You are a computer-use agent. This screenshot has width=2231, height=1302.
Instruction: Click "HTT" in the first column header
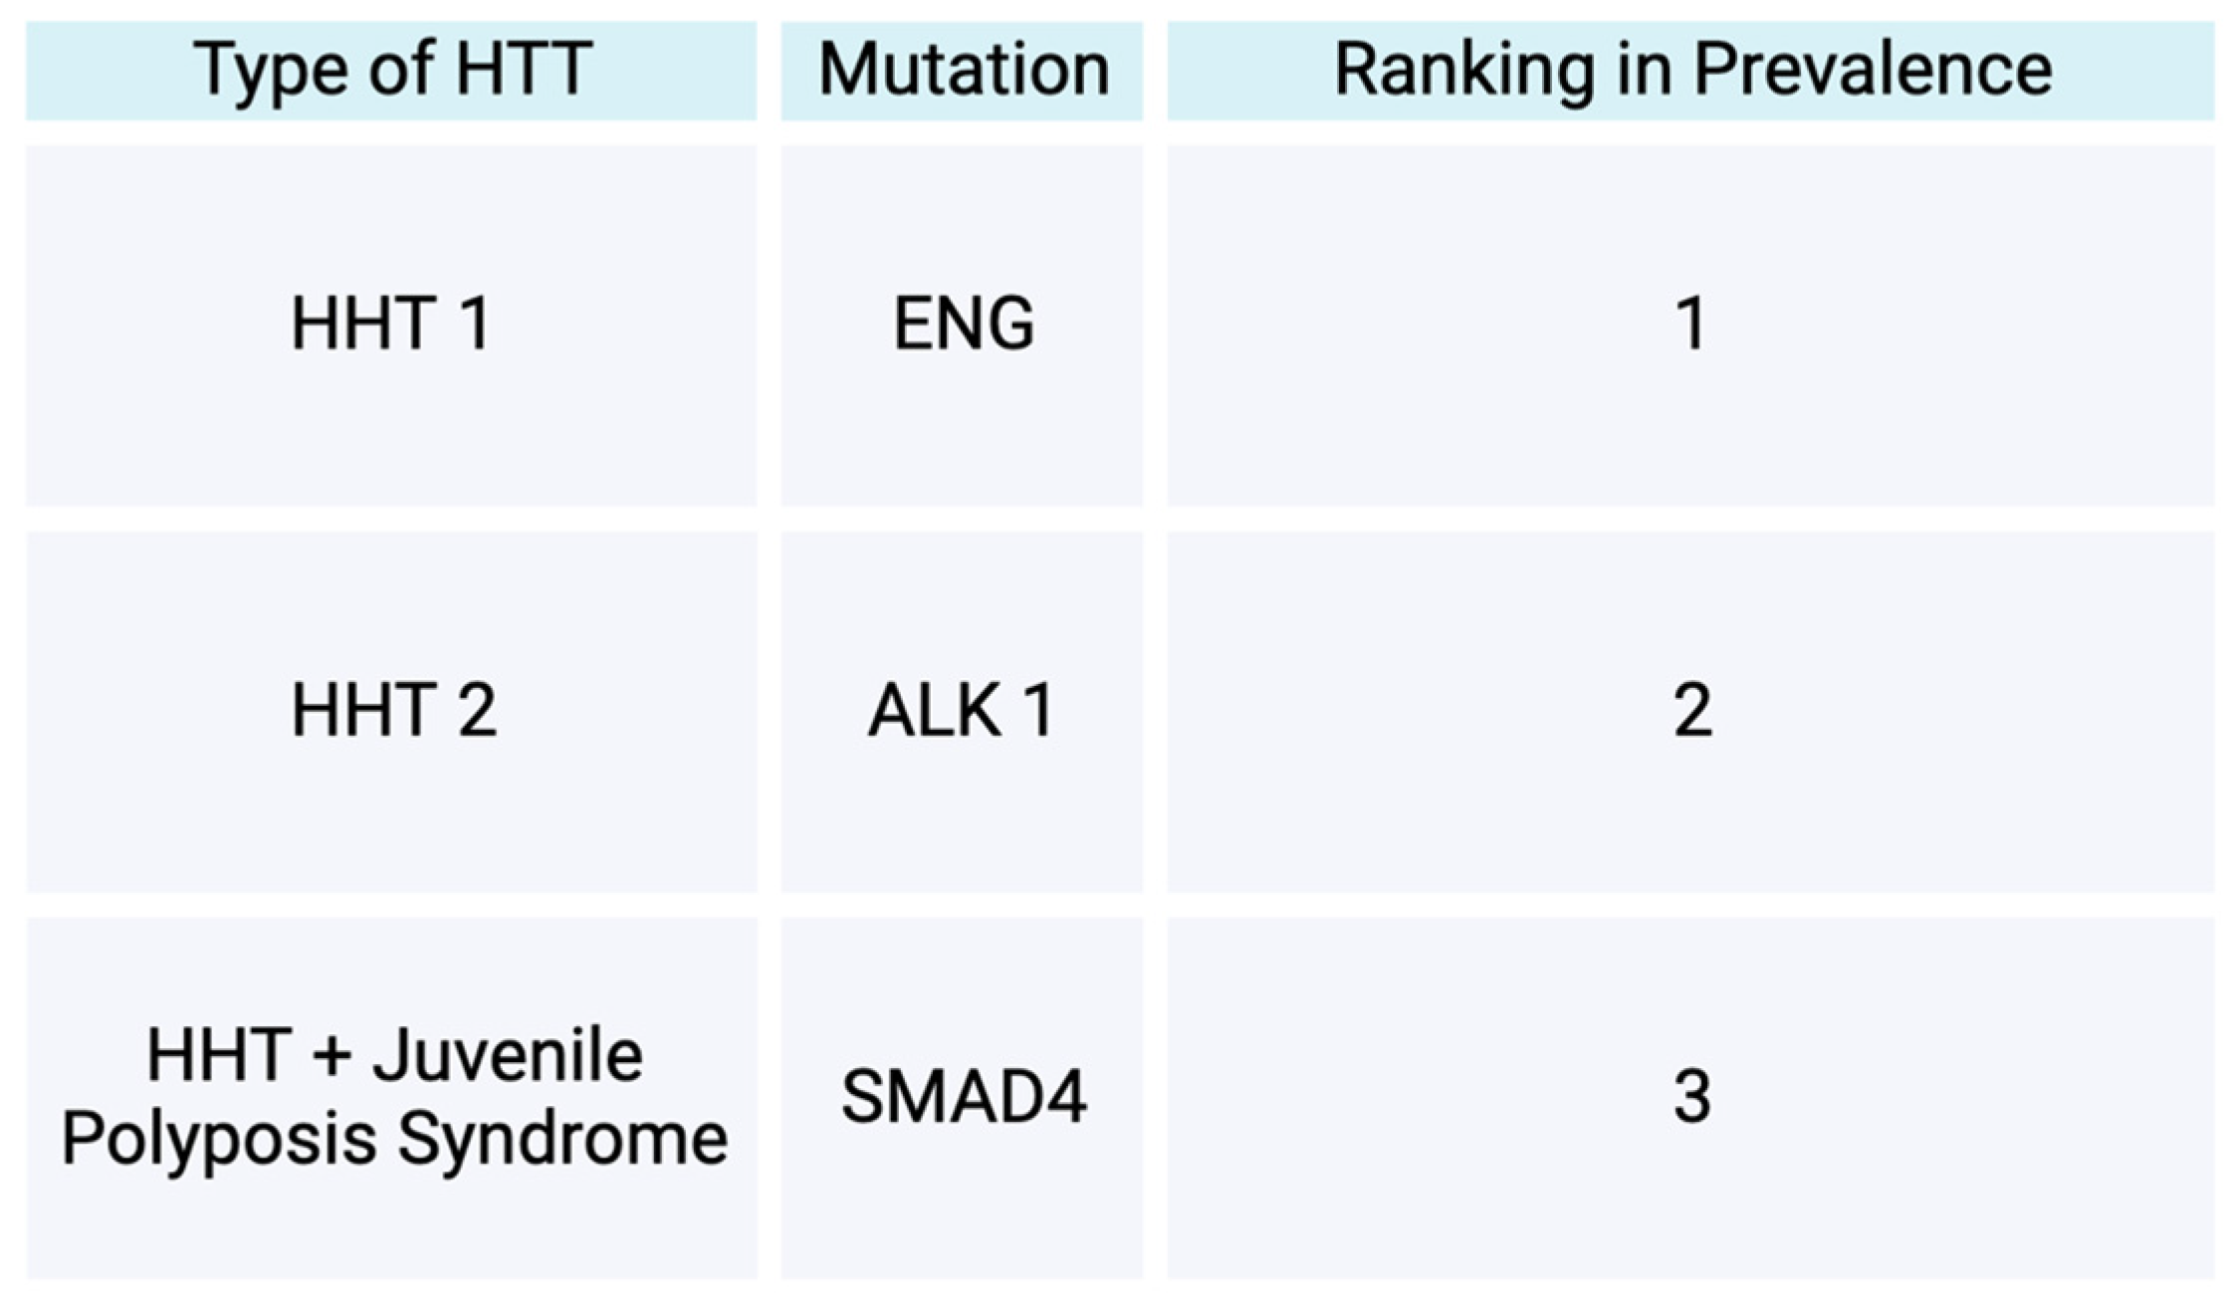(x=524, y=70)
